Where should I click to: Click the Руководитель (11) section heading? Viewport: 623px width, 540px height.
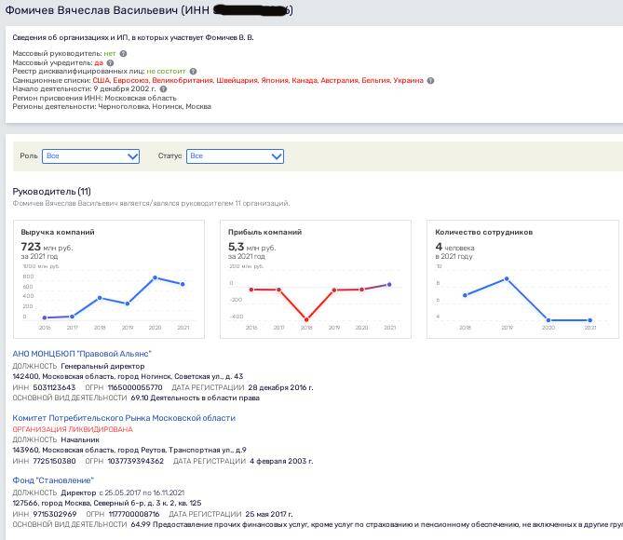click(51, 192)
